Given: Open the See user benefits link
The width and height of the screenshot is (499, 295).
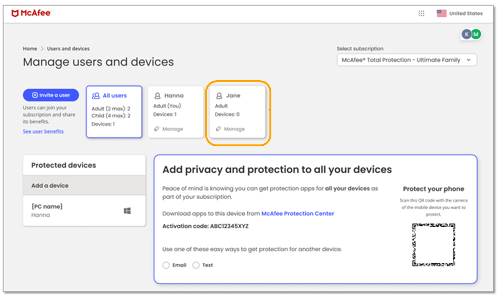Looking at the screenshot, I should coord(43,131).
